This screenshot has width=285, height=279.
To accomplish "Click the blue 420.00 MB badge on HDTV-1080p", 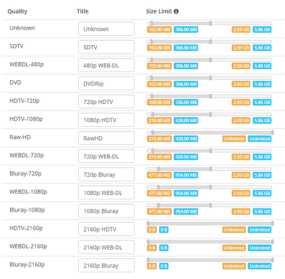I will tap(186, 121).
